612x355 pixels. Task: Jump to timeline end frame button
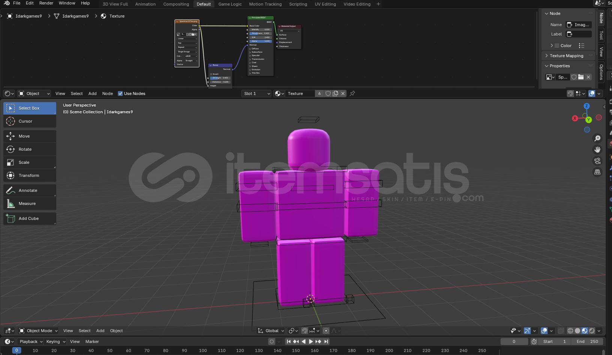click(x=326, y=342)
